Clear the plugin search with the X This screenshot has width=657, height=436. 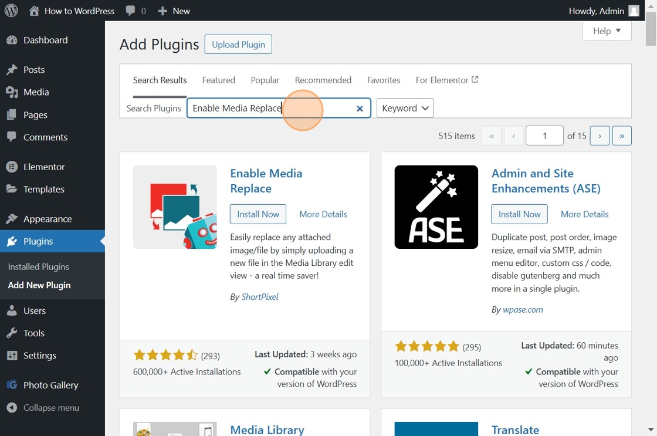360,109
